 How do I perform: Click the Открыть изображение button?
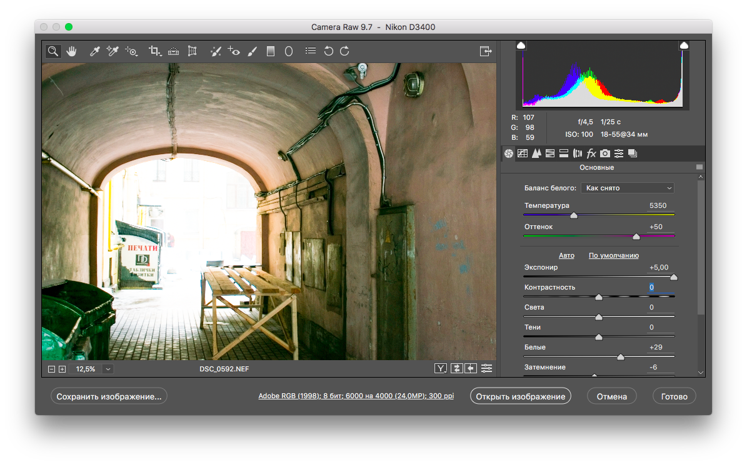click(x=520, y=396)
